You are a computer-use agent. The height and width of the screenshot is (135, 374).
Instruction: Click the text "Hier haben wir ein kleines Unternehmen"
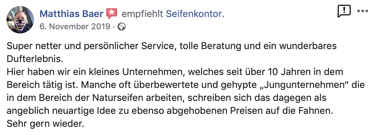[x=95, y=72]
